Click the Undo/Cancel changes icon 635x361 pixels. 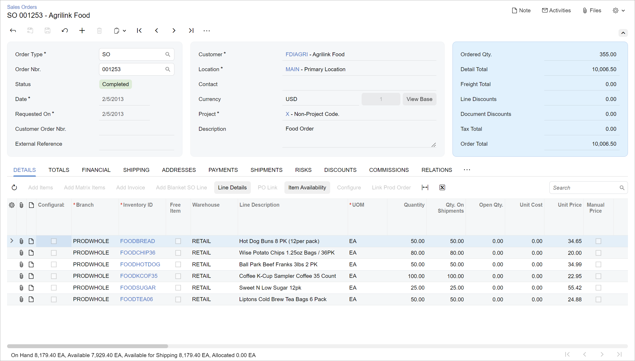65,31
